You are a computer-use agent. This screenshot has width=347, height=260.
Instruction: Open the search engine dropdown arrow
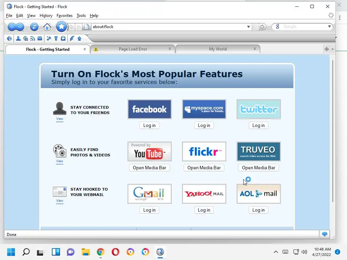pos(329,26)
